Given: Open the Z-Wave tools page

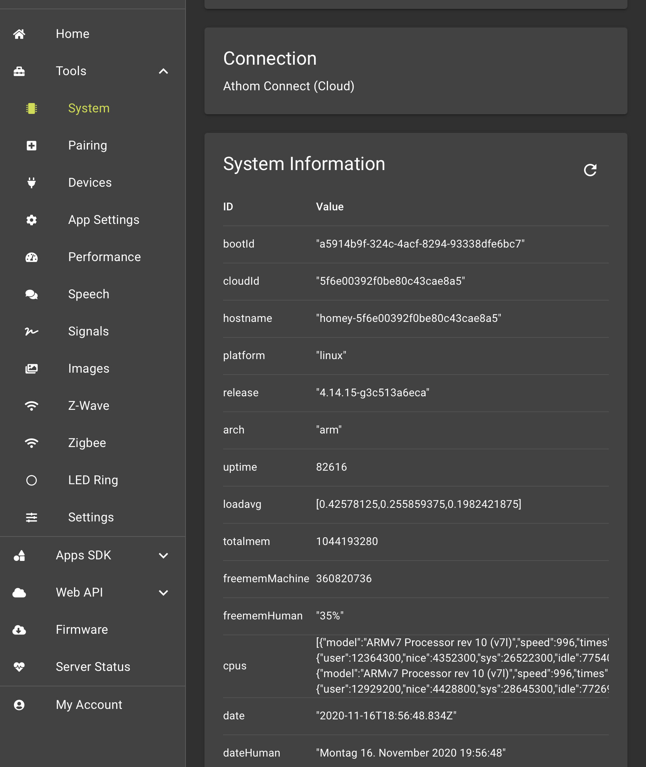Looking at the screenshot, I should [89, 406].
